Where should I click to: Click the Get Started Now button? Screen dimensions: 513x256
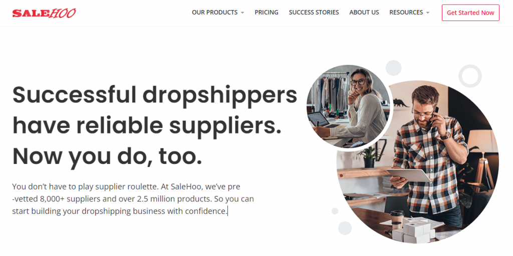tap(470, 12)
